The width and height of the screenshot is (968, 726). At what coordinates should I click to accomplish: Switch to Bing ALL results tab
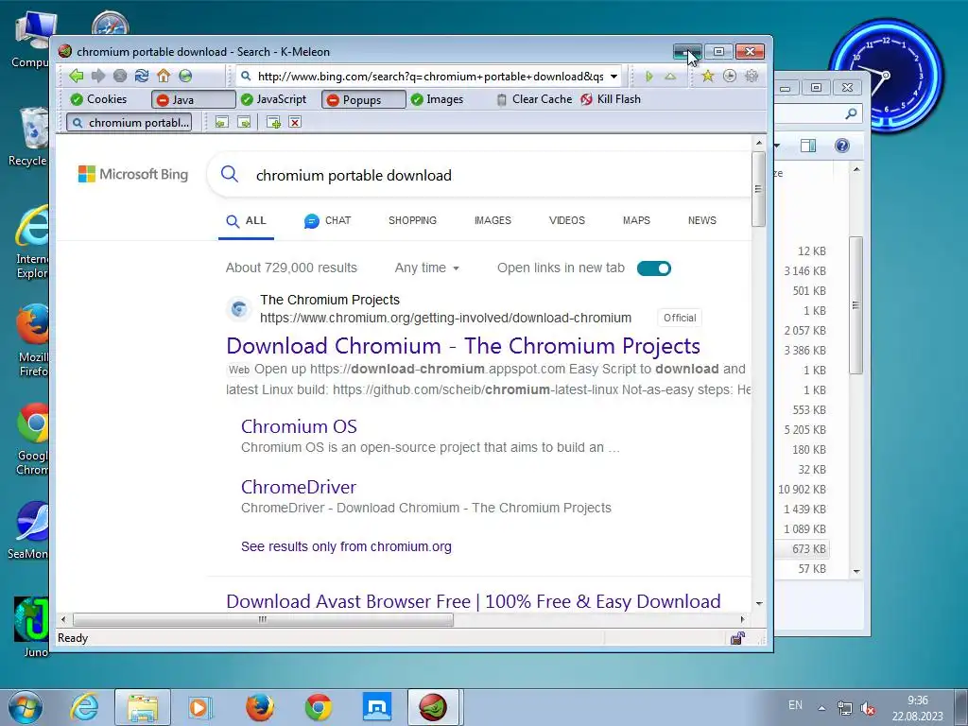246,221
